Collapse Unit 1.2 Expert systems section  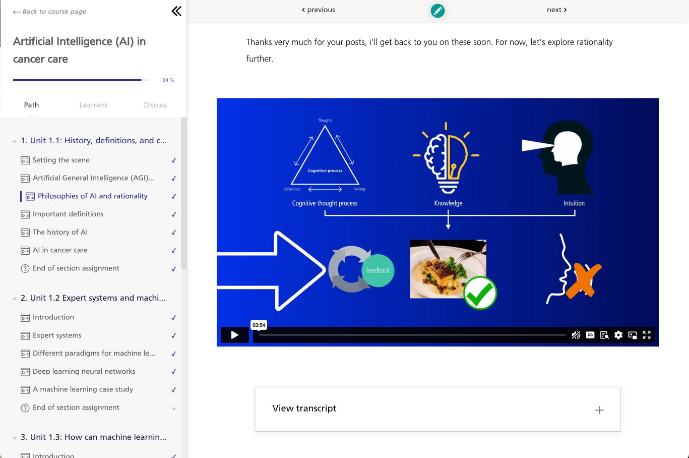15,298
